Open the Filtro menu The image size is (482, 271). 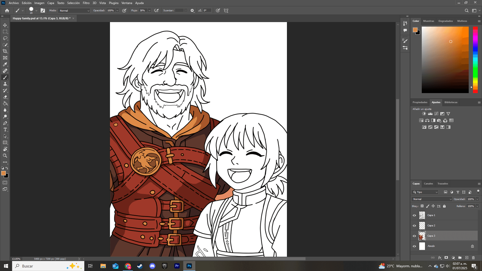click(x=86, y=3)
